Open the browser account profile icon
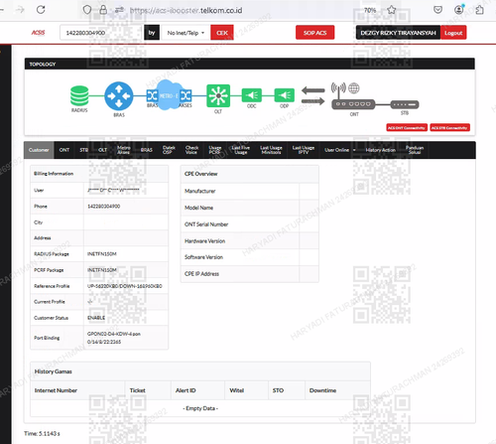Viewport: 496px width, 444px height. point(459,10)
